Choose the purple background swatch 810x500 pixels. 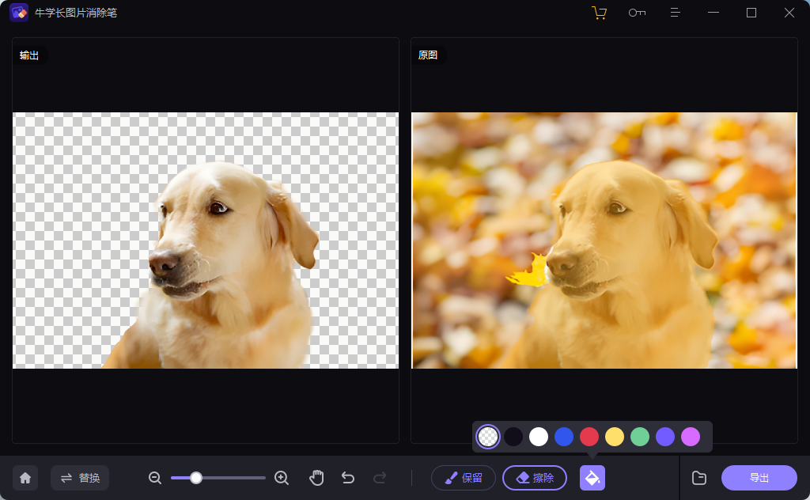[665, 437]
